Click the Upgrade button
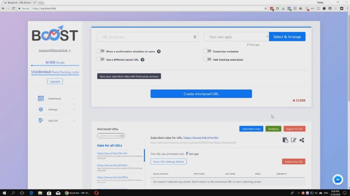 click(55, 82)
